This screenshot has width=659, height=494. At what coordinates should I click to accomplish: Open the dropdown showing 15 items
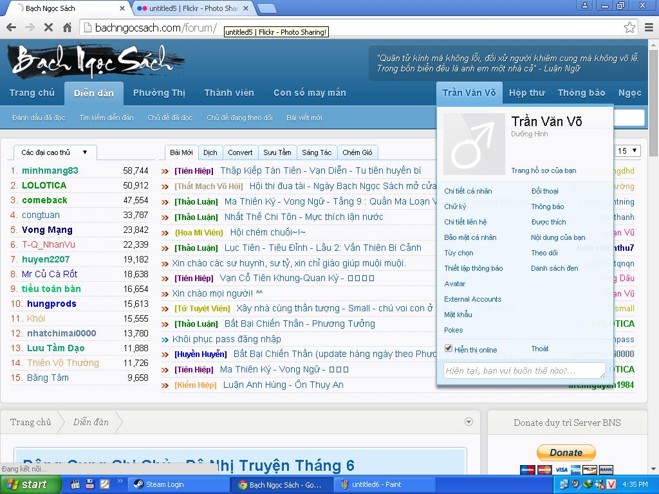point(627,151)
